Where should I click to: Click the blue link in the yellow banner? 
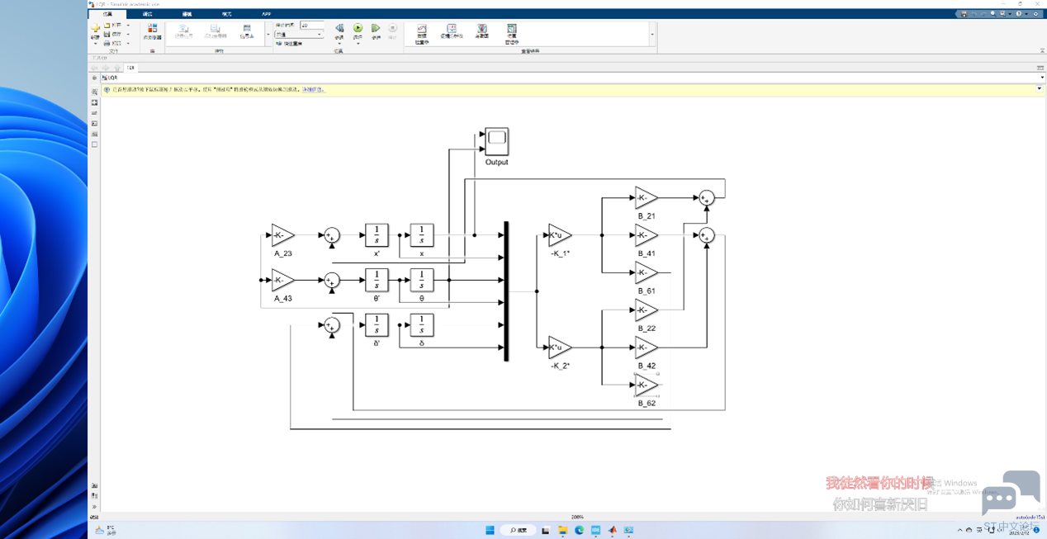tap(313, 89)
